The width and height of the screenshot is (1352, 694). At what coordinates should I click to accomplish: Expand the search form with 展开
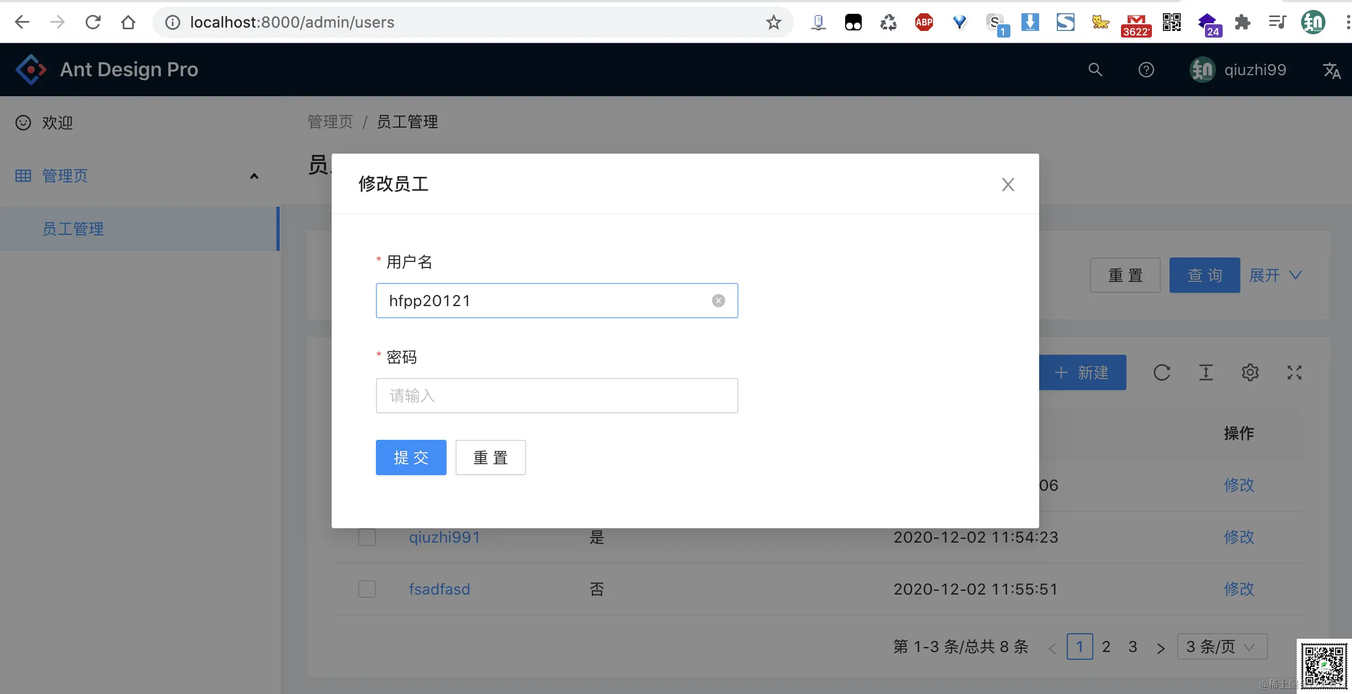tap(1275, 275)
